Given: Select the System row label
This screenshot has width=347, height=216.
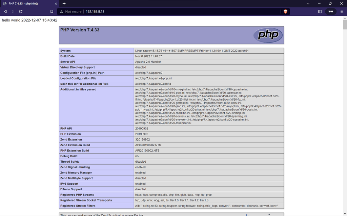Looking at the screenshot, I should click(65, 51).
